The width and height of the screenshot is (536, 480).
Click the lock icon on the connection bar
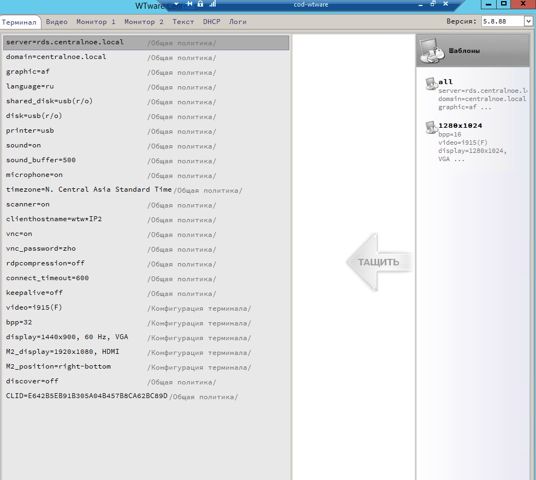(200, 4)
